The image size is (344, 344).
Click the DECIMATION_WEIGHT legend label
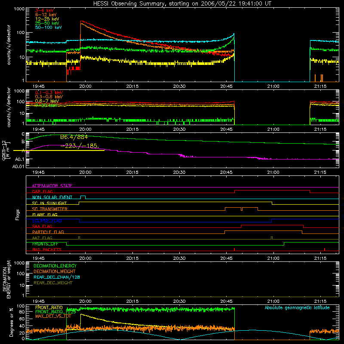[x=55, y=271]
